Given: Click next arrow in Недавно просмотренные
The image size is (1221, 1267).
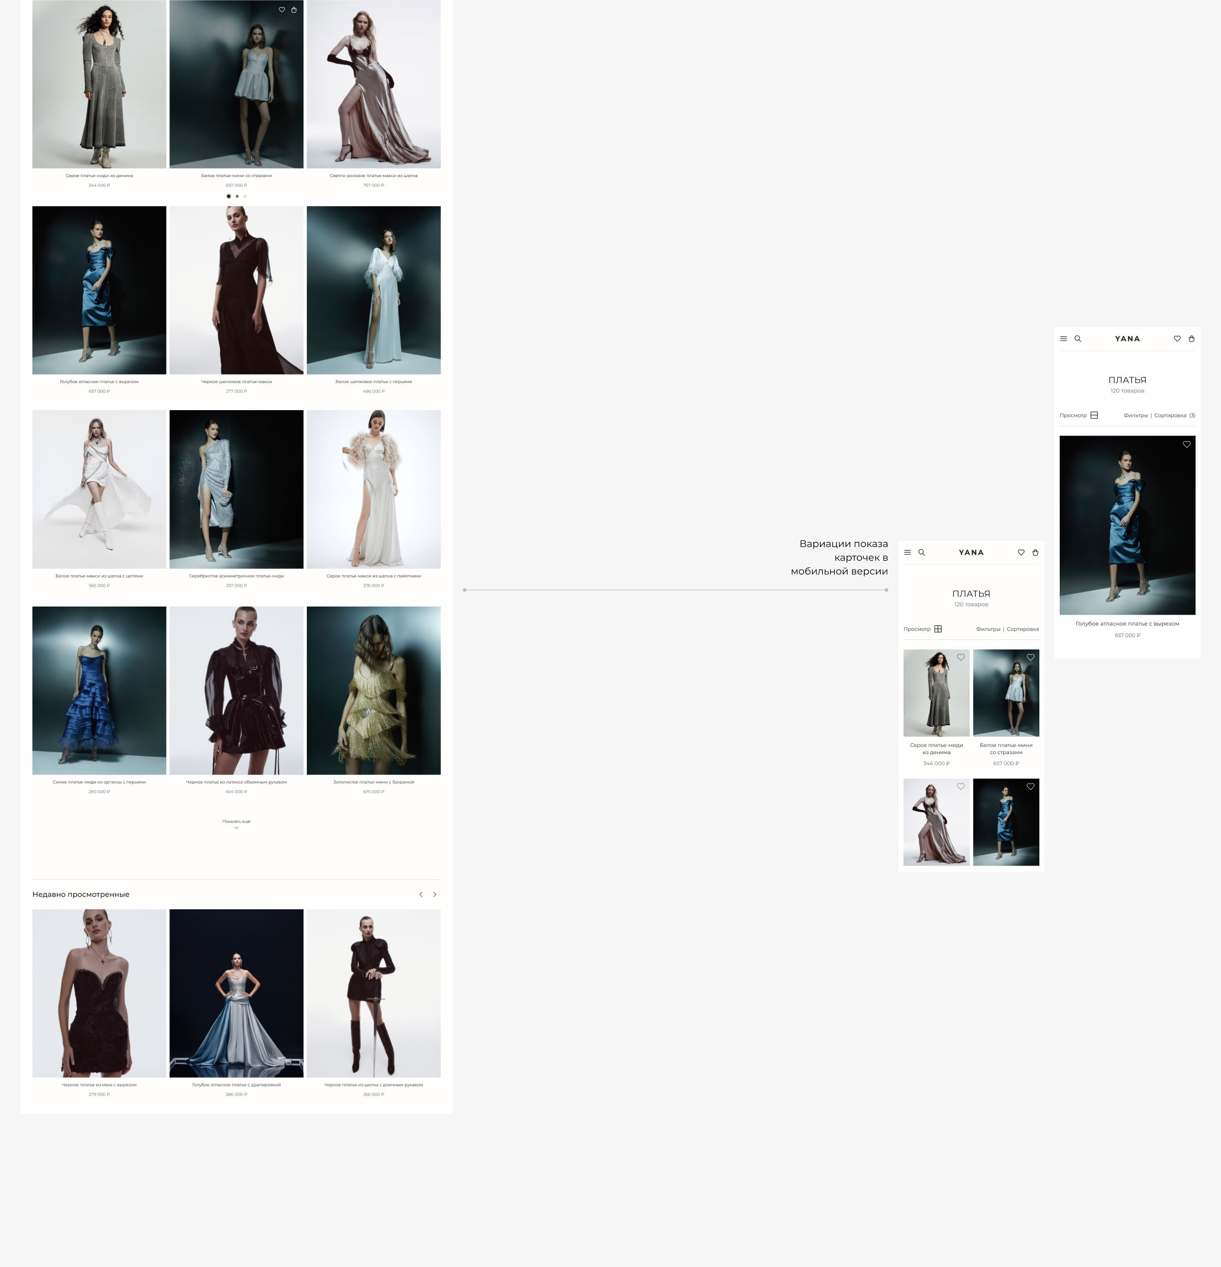Looking at the screenshot, I should [435, 895].
